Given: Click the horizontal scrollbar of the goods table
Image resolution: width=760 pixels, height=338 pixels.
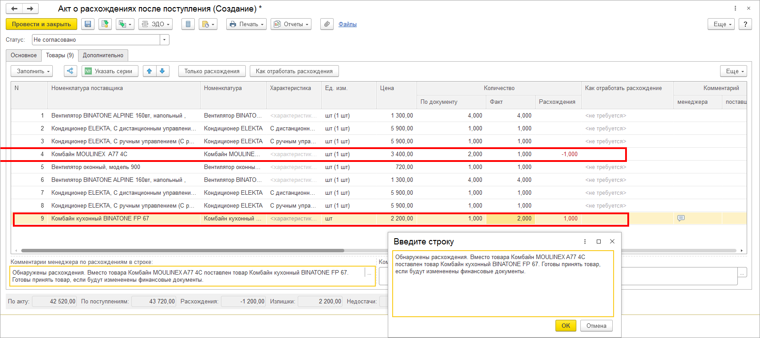Looking at the screenshot, I should click(183, 251).
